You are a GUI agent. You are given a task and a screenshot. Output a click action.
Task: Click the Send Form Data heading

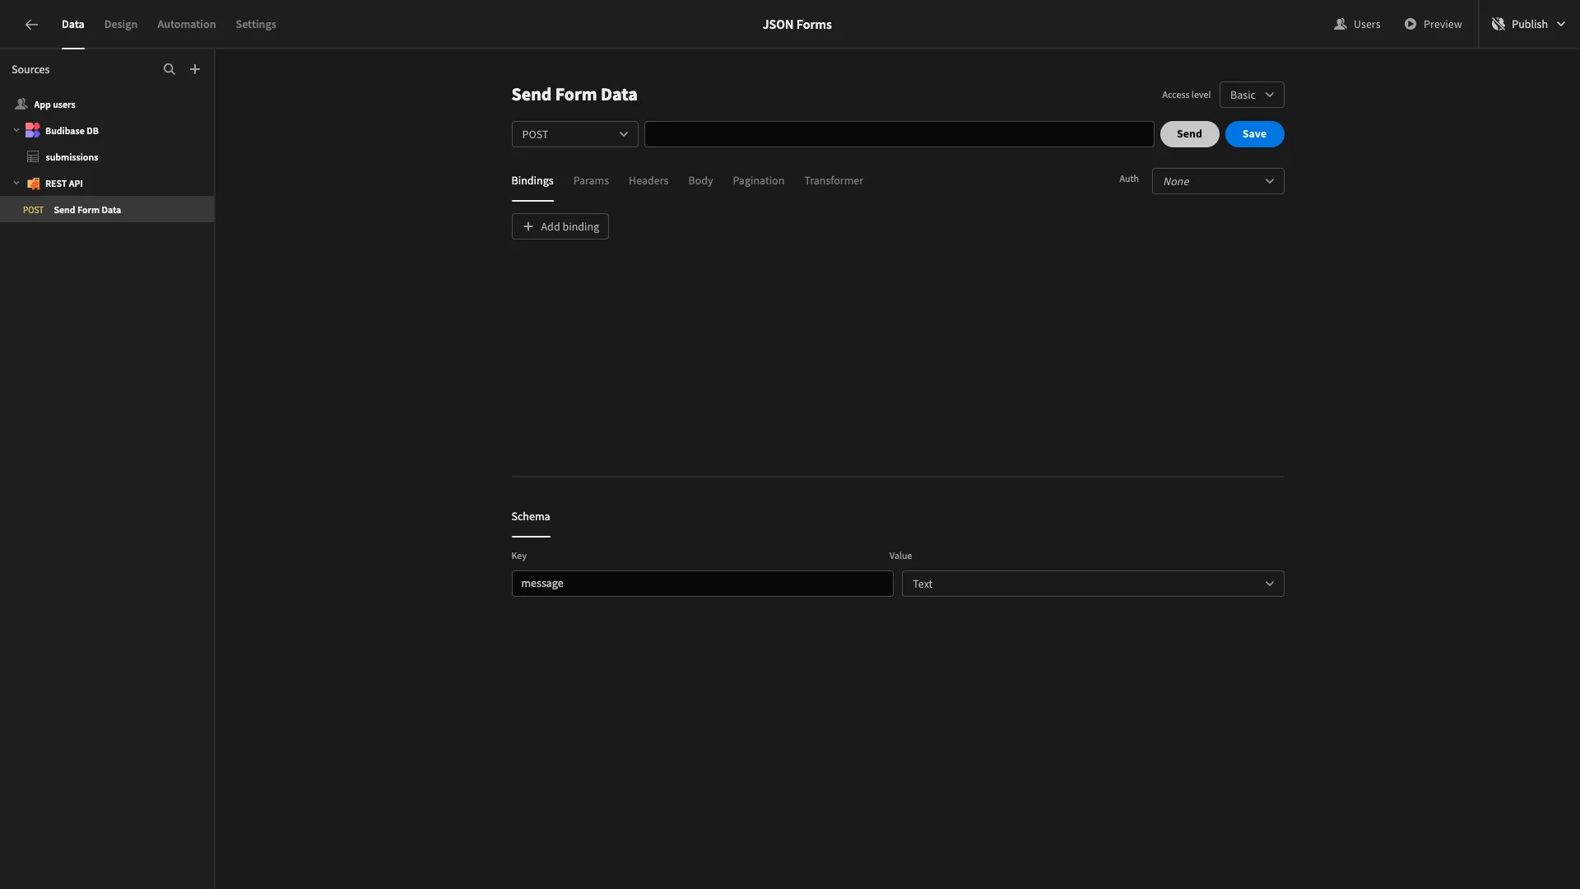click(x=574, y=95)
